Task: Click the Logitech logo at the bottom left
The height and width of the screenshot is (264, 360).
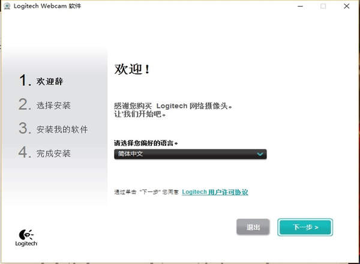Action: (26, 238)
